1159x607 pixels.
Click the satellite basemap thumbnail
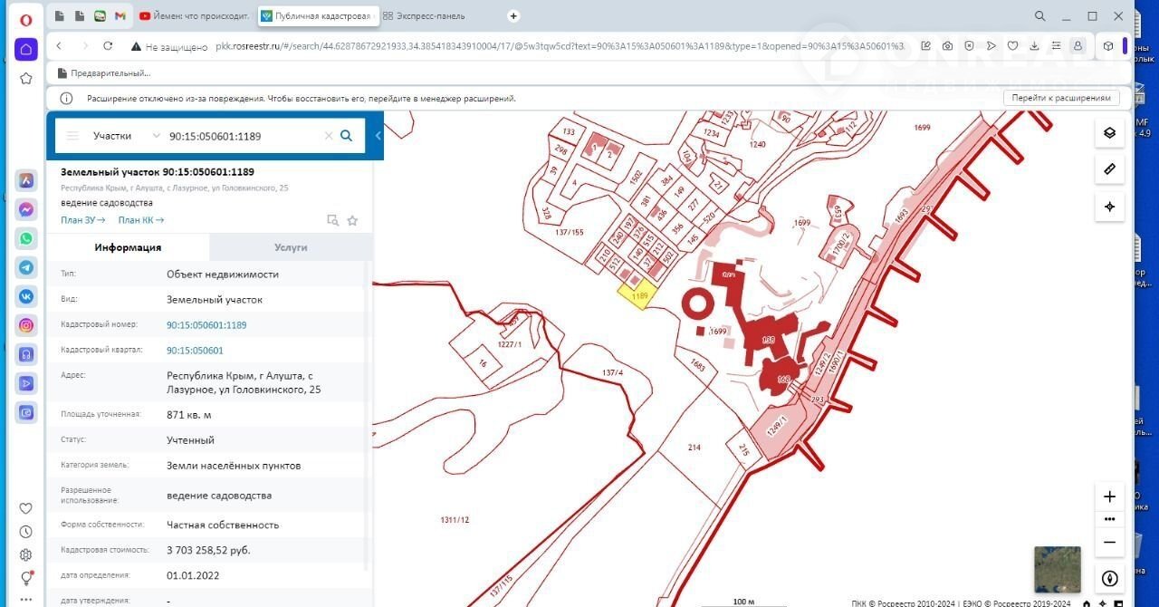coord(1057,569)
